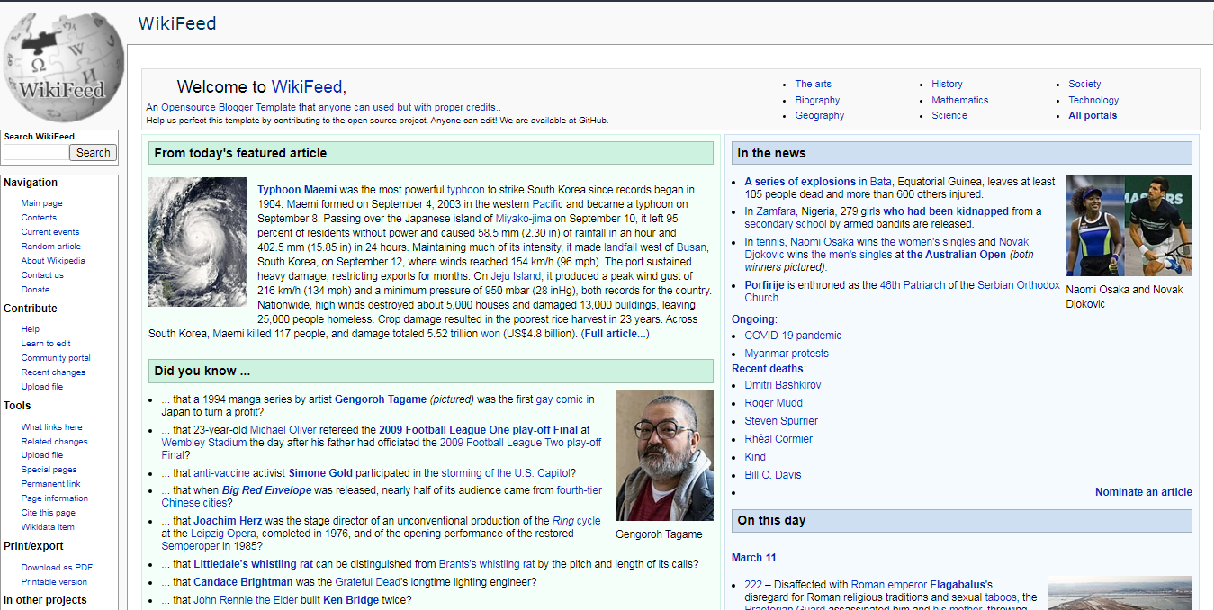
Task: Open the March 11 date link
Action: (x=754, y=558)
